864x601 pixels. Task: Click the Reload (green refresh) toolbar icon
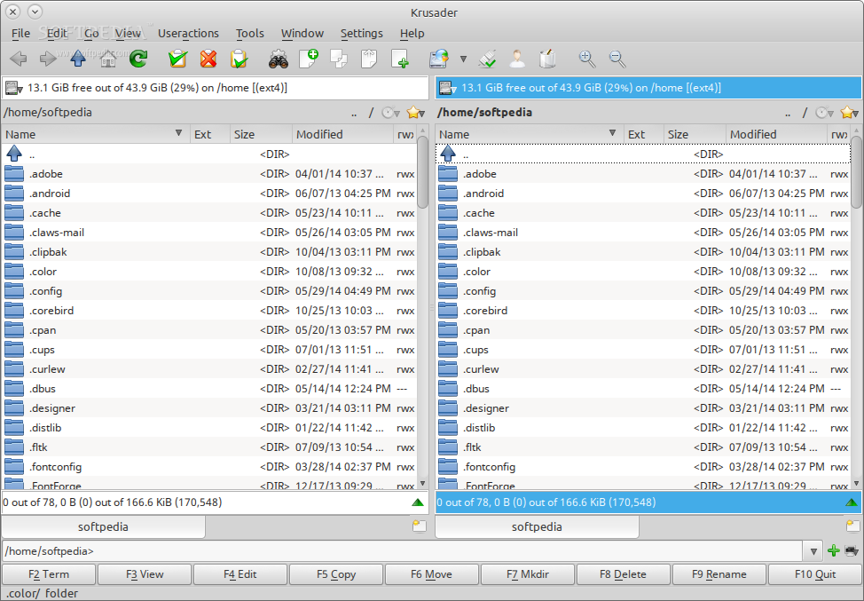tap(137, 59)
